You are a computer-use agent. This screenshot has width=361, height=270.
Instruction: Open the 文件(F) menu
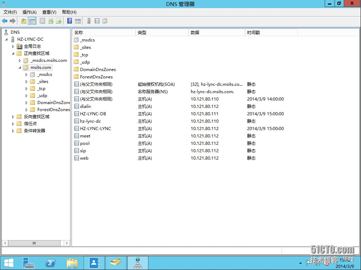[10, 12]
